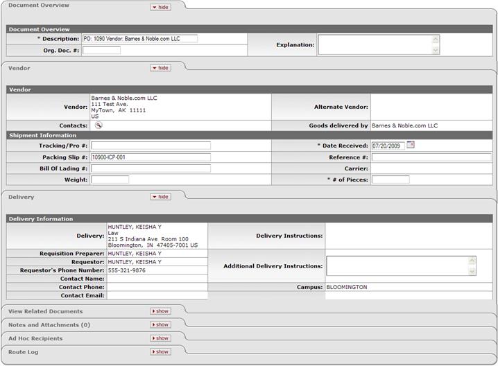This screenshot has width=498, height=366.
Task: Select the Notes and Attachments (0) tab title
Action: coord(49,325)
